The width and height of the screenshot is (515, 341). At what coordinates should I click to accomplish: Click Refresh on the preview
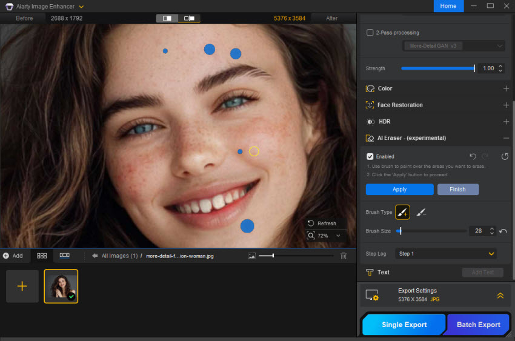point(322,223)
